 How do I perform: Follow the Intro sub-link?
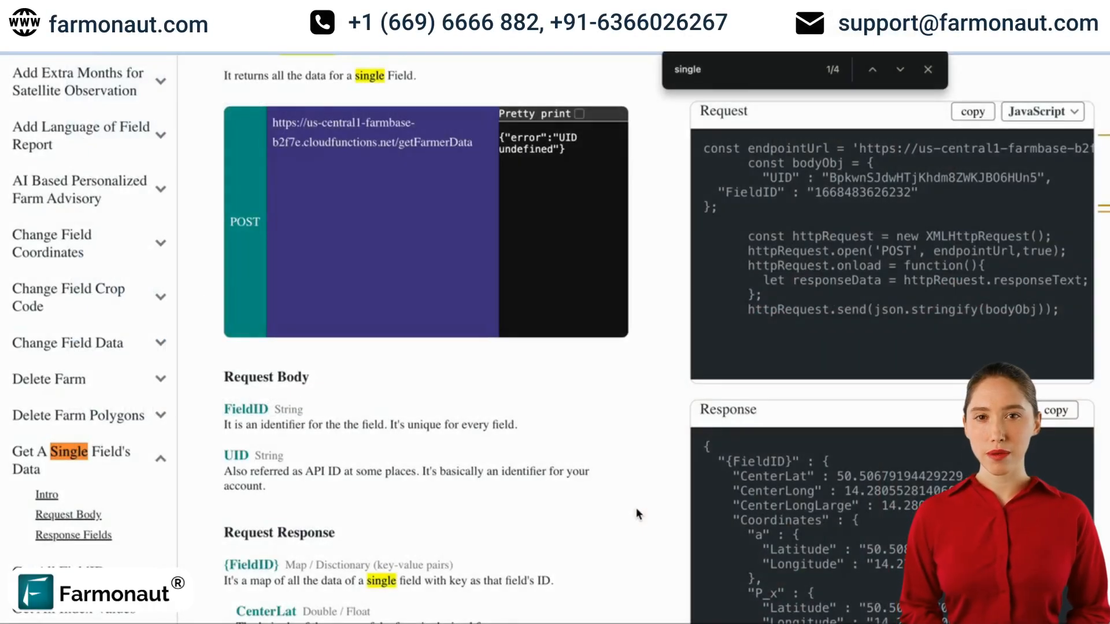tap(47, 495)
